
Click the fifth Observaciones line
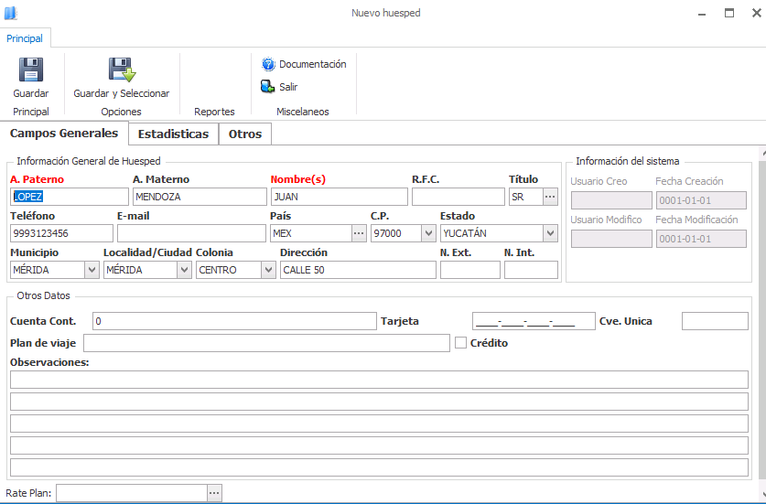tap(379, 467)
